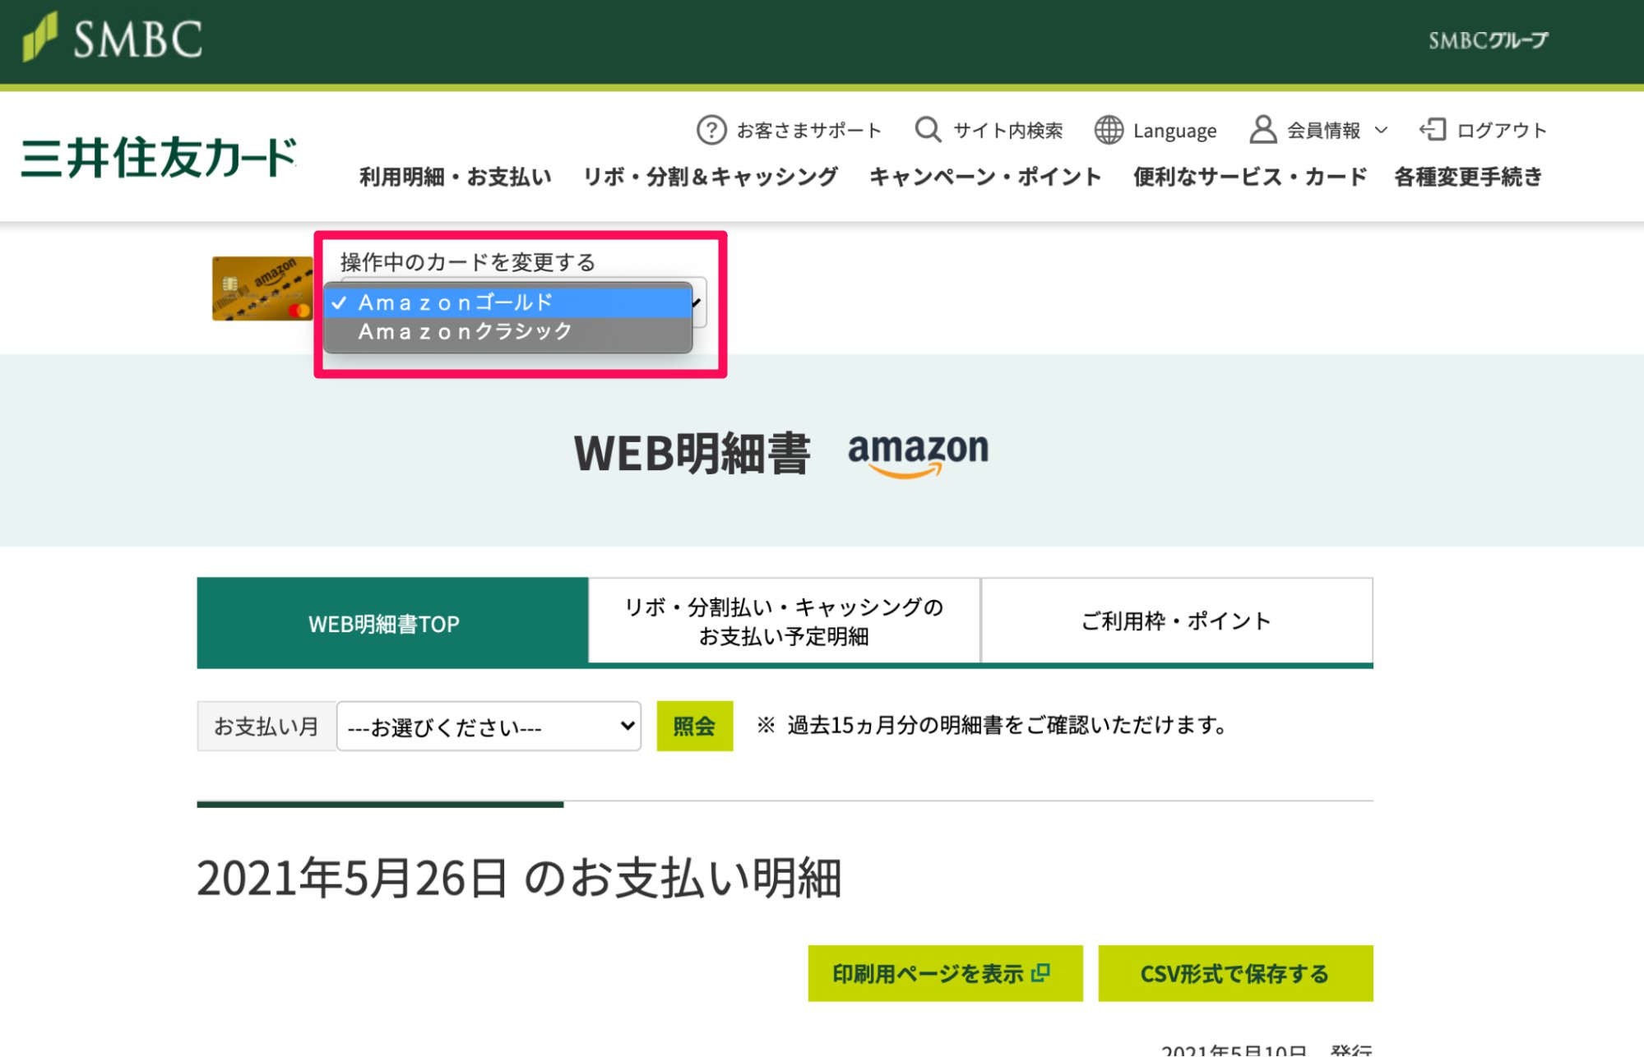
Task: Click the 2021年5月26日 のお支払い明細 heading
Action: tap(519, 878)
